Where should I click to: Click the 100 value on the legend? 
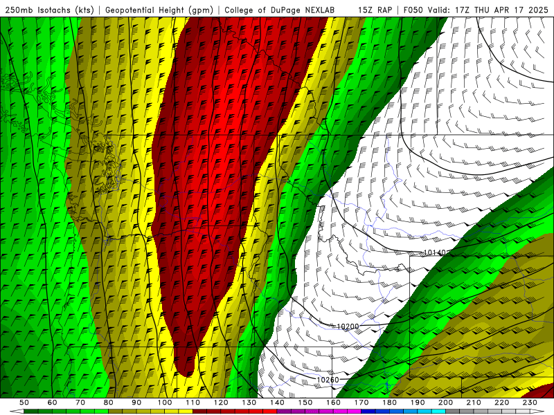[x=165, y=403]
